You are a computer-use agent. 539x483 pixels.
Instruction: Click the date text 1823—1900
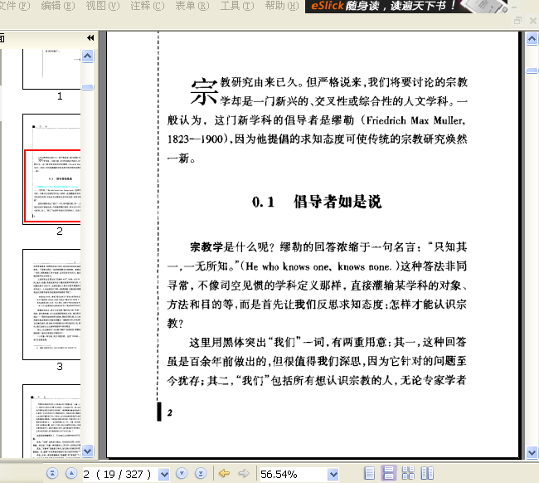195,139
